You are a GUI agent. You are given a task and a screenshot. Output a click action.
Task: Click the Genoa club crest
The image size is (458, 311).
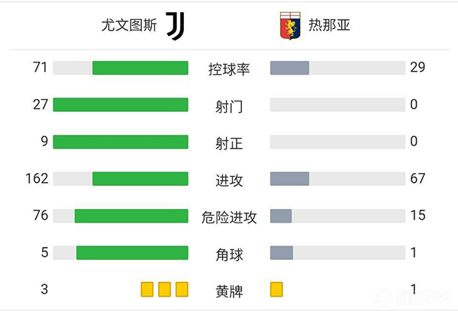coord(292,26)
